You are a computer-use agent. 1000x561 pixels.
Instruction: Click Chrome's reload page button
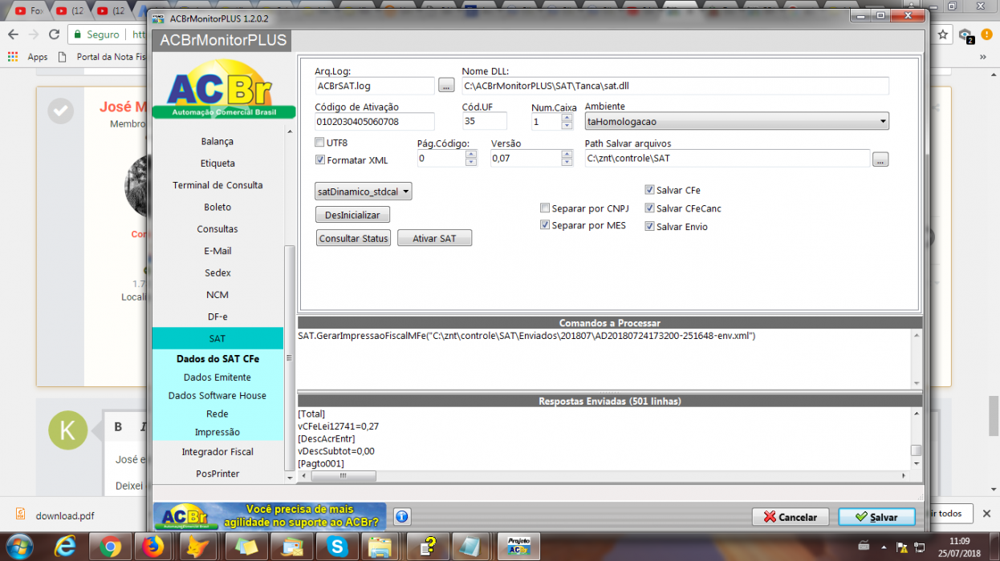(54, 34)
